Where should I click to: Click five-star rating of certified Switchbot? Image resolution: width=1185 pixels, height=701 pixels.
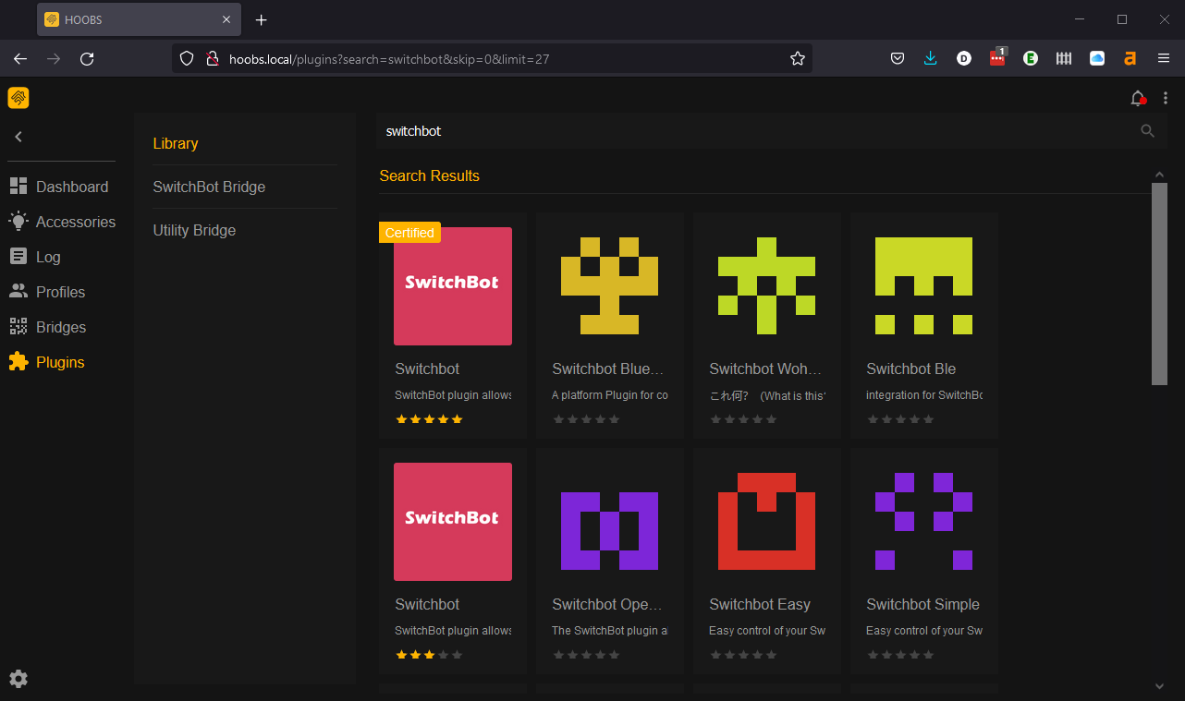point(429,419)
